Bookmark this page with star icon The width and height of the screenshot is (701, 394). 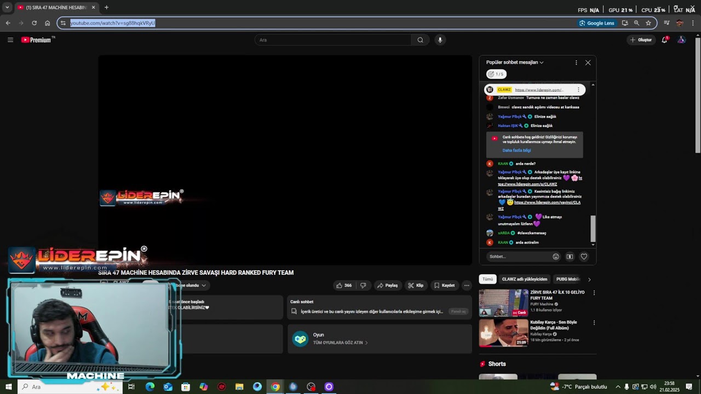pyautogui.click(x=648, y=23)
